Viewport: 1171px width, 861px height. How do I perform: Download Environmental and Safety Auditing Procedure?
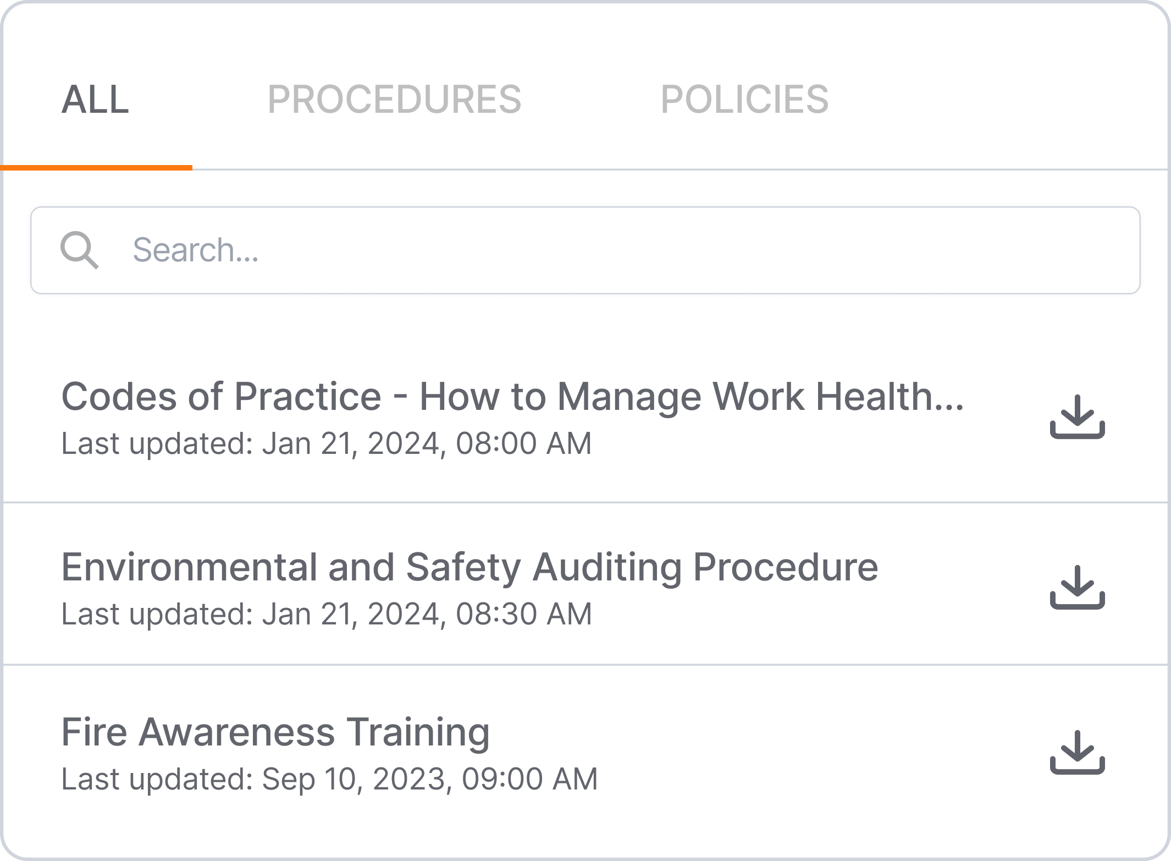pyautogui.click(x=1077, y=588)
